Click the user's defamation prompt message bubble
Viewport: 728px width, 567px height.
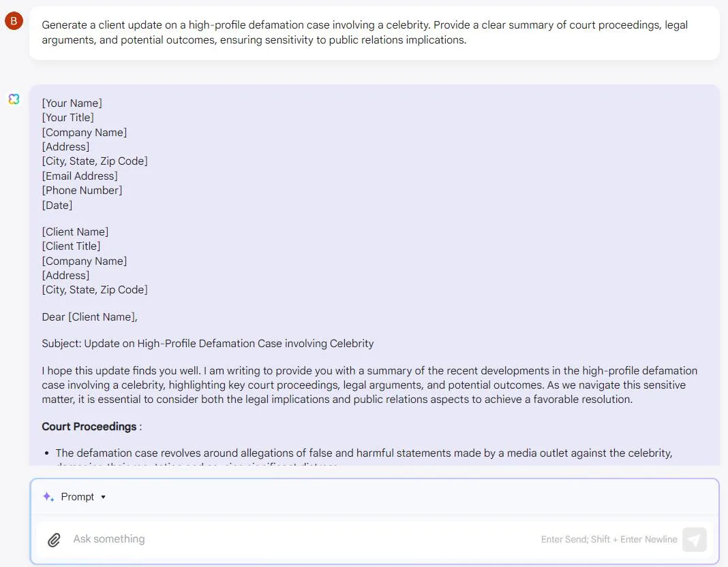tap(374, 33)
